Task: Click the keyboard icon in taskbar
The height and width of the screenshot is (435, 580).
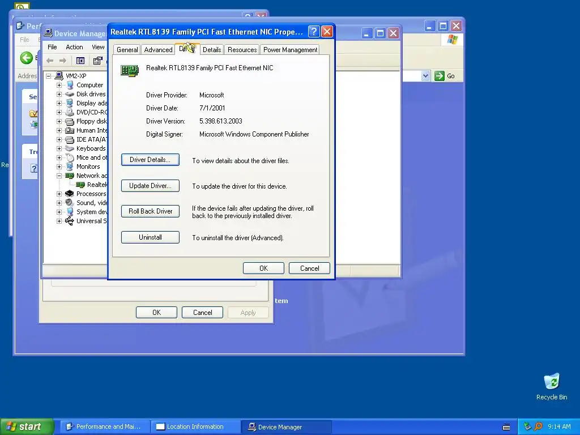Action: (506, 427)
